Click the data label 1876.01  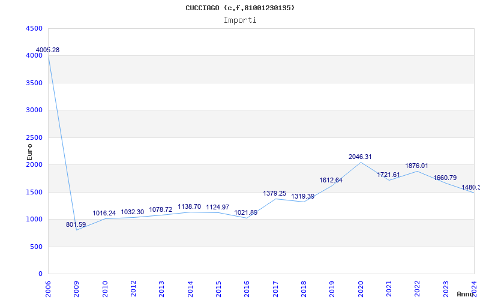(416, 166)
